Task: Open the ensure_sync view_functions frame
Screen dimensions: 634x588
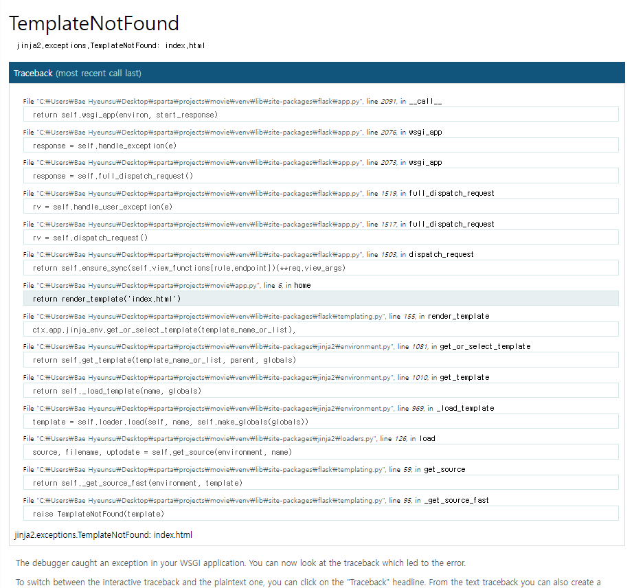Action: pos(321,268)
